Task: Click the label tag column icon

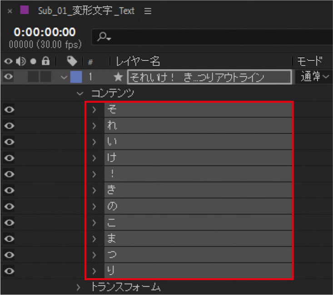Action: 71,61
